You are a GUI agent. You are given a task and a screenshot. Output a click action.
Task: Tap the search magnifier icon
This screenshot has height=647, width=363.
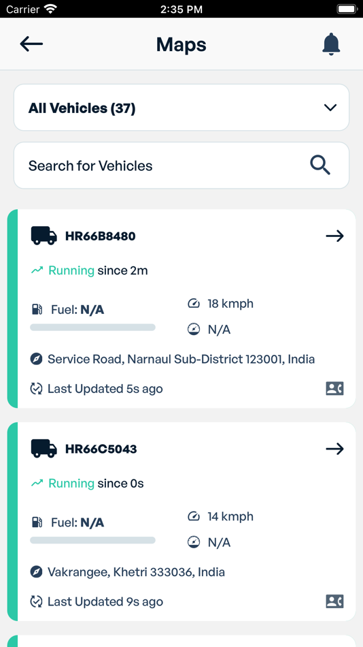(320, 166)
